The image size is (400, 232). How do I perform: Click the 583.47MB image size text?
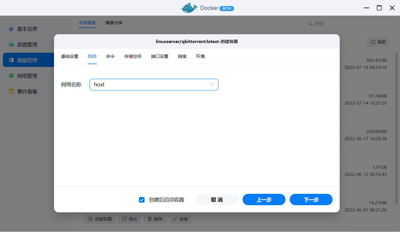click(x=376, y=60)
